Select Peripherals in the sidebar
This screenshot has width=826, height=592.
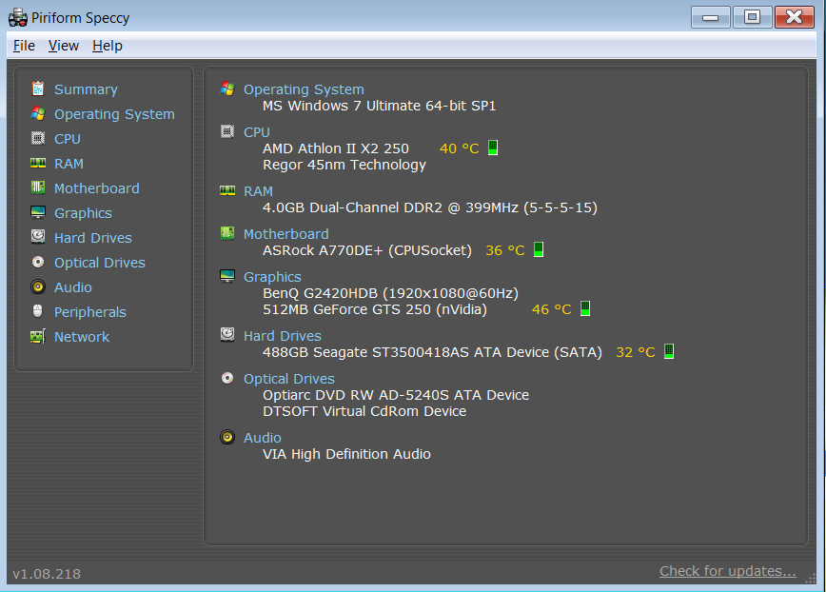click(90, 312)
